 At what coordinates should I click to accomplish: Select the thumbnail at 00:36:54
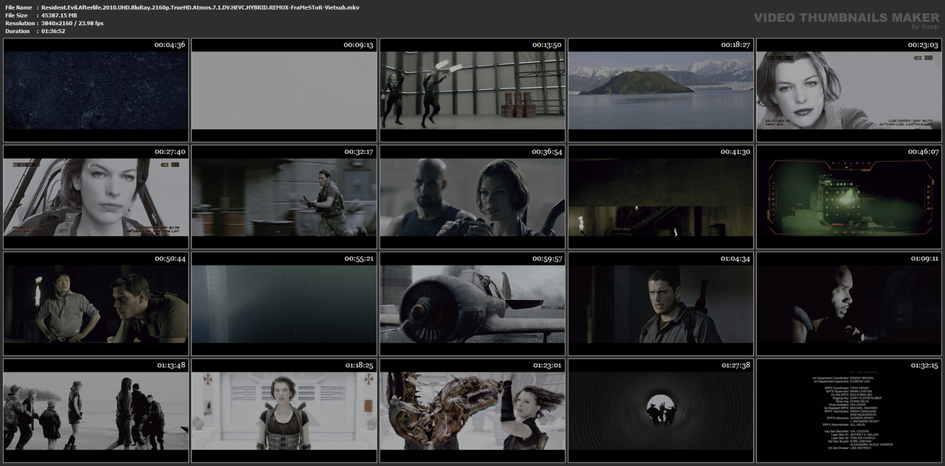tap(472, 197)
